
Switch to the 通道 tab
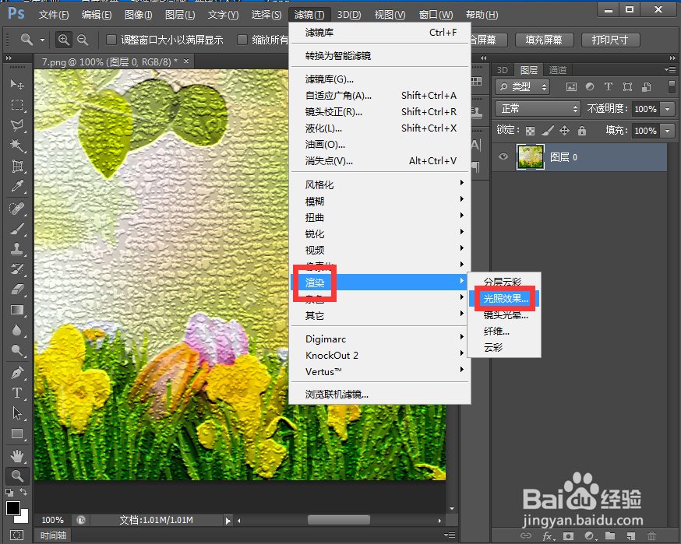pyautogui.click(x=556, y=69)
